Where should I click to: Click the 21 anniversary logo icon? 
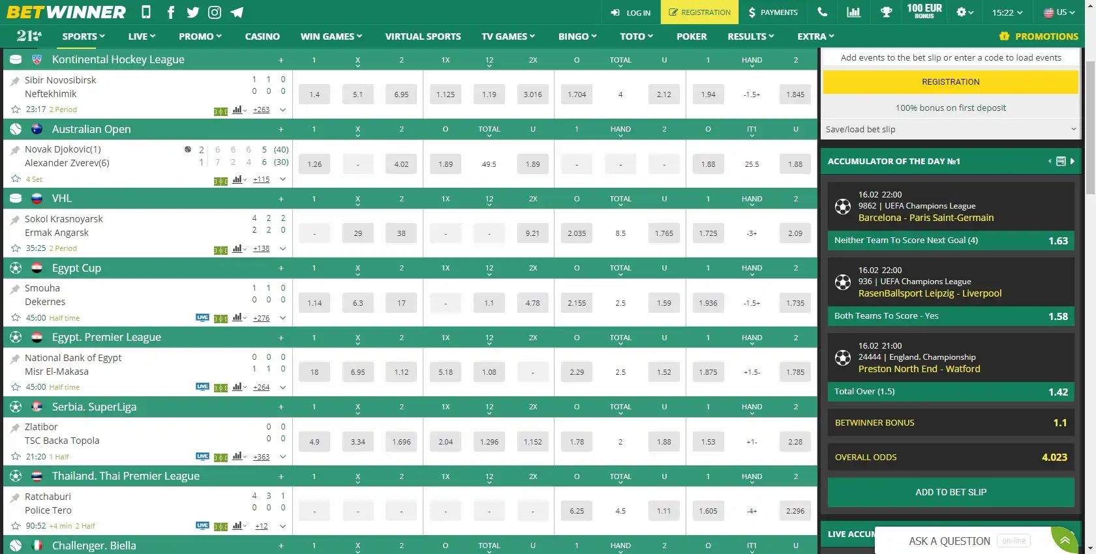coord(29,36)
